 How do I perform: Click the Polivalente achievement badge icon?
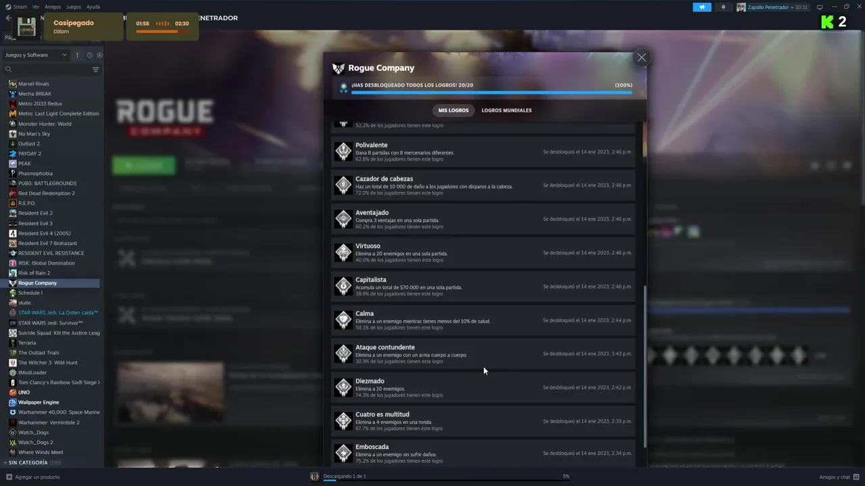[x=343, y=151]
